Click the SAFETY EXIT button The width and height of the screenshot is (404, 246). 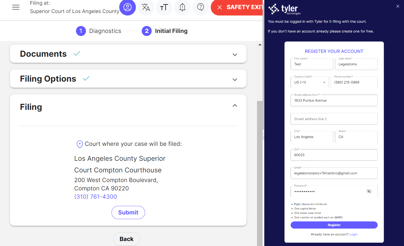click(x=237, y=7)
